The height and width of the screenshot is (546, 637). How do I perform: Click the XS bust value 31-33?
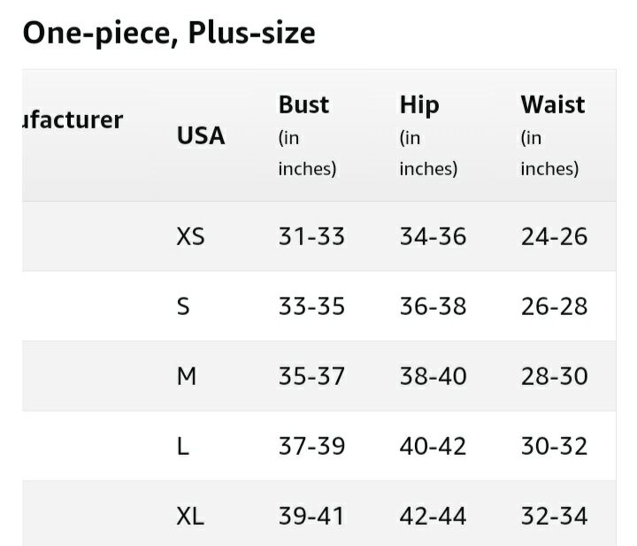coord(311,236)
